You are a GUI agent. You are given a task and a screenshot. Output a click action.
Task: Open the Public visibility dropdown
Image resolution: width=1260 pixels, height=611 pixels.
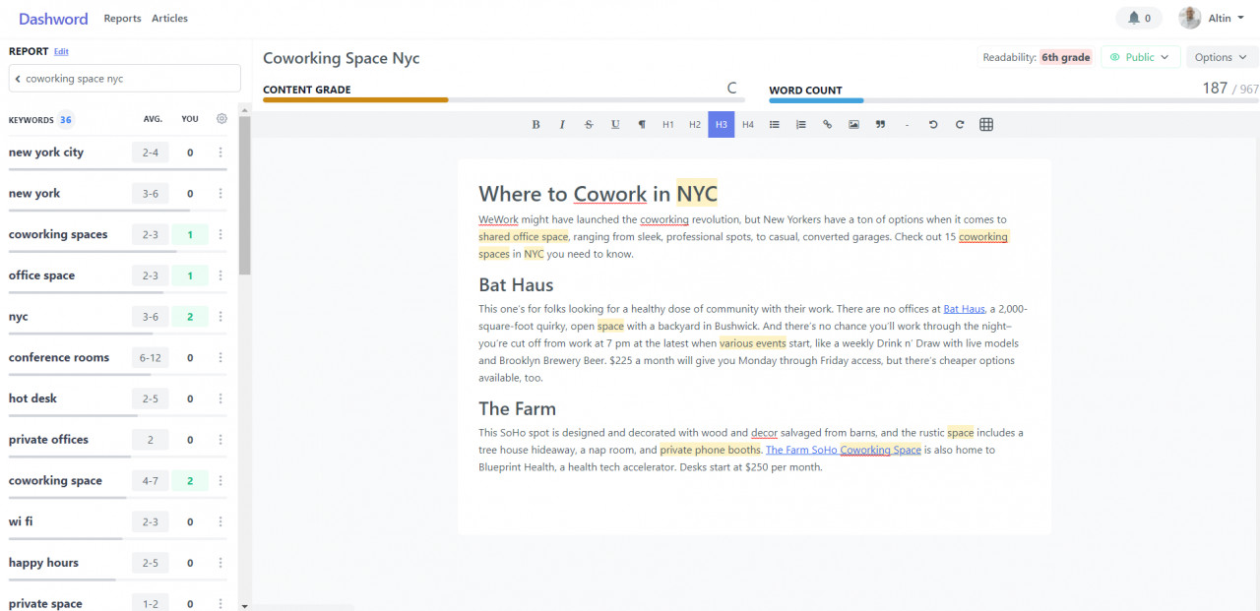(x=1140, y=57)
